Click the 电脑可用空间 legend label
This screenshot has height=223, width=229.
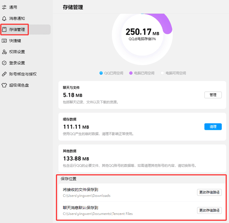pos(176,73)
